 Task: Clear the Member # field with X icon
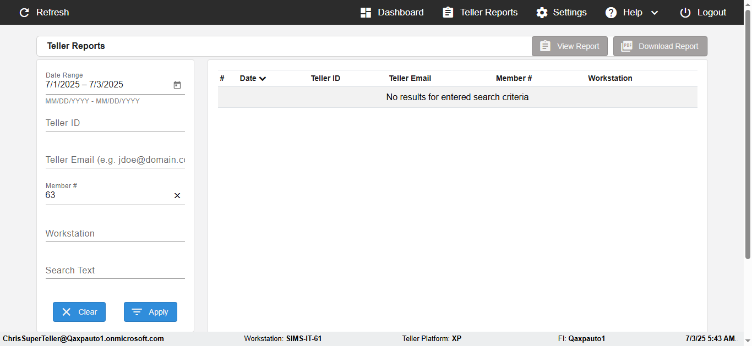pyautogui.click(x=177, y=195)
